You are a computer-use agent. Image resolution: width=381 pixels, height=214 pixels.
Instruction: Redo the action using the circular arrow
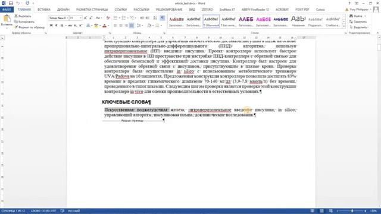pyautogui.click(x=27, y=3)
